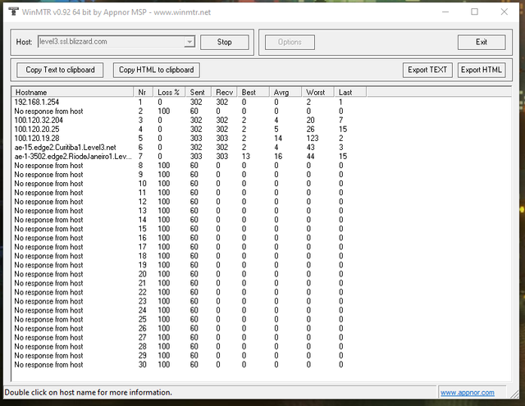Screen dimensions: 525x406
Task: Click the Worst value 43 on hop 6
Action: (x=310, y=148)
